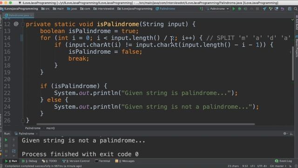
Task: Click the VCS update project icon
Action: click(264, 9)
